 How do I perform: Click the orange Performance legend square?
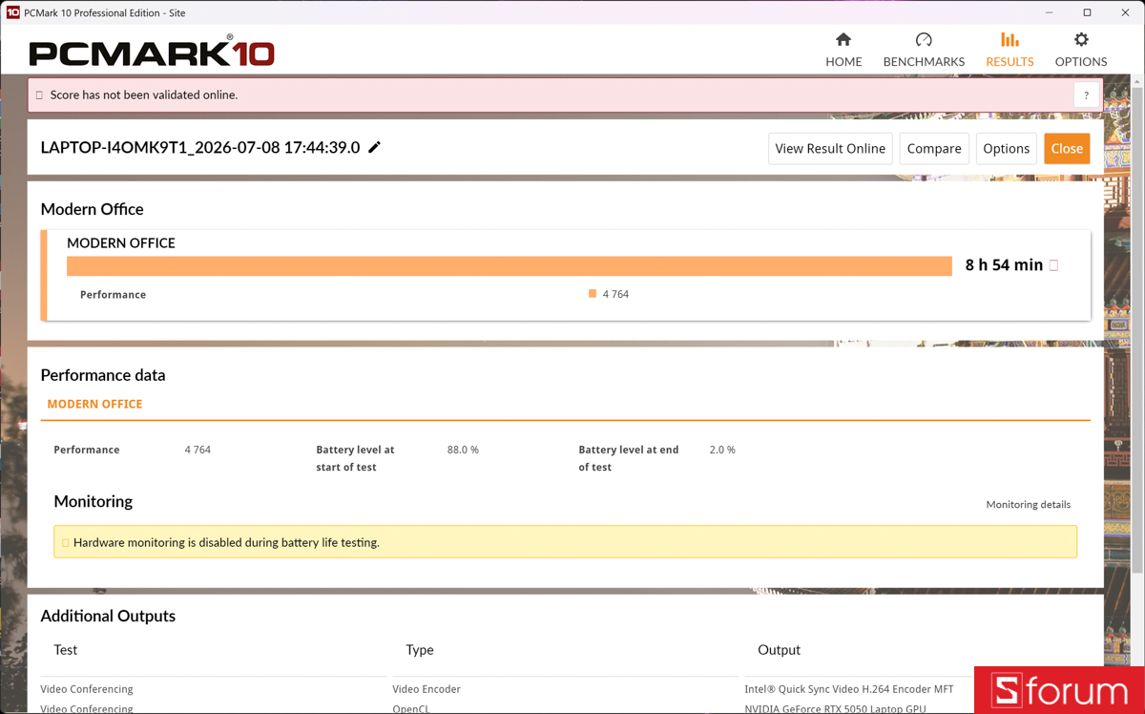(x=593, y=294)
